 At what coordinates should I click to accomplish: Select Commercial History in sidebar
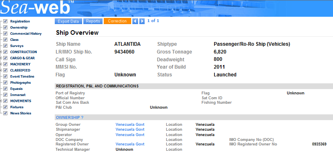coord(26,33)
